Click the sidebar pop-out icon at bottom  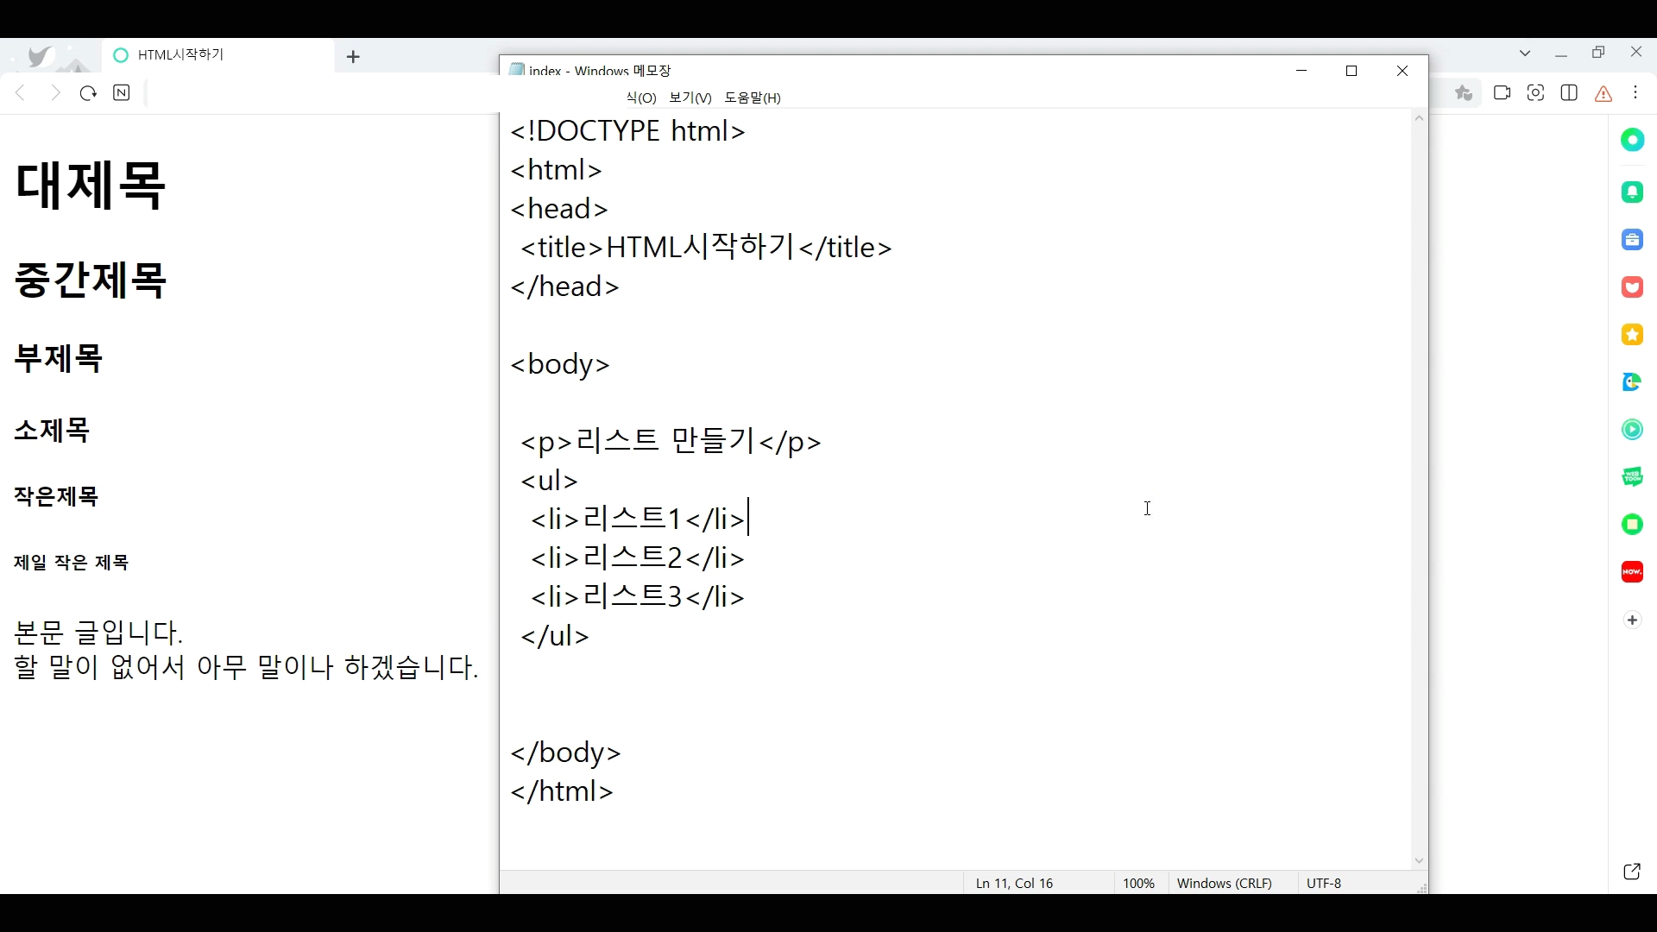(x=1632, y=872)
